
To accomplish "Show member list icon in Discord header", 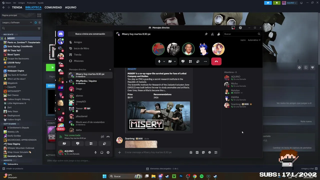I will (219, 34).
